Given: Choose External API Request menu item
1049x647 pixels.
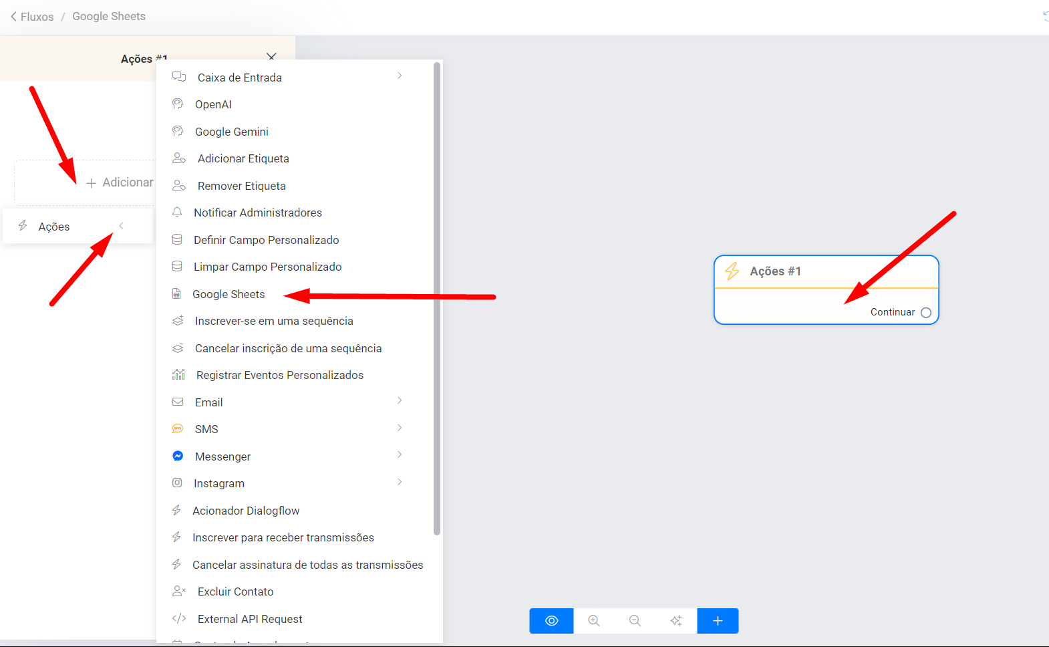Looking at the screenshot, I should point(249,620).
